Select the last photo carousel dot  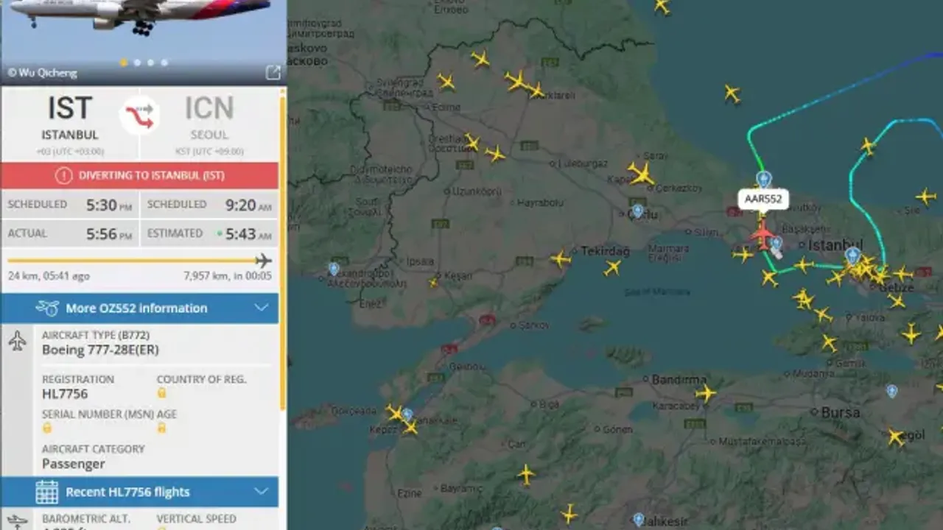tap(164, 63)
